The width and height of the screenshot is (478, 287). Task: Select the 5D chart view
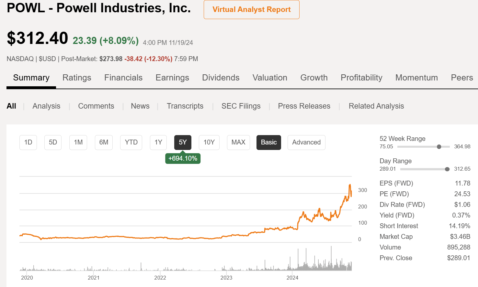pos(53,142)
